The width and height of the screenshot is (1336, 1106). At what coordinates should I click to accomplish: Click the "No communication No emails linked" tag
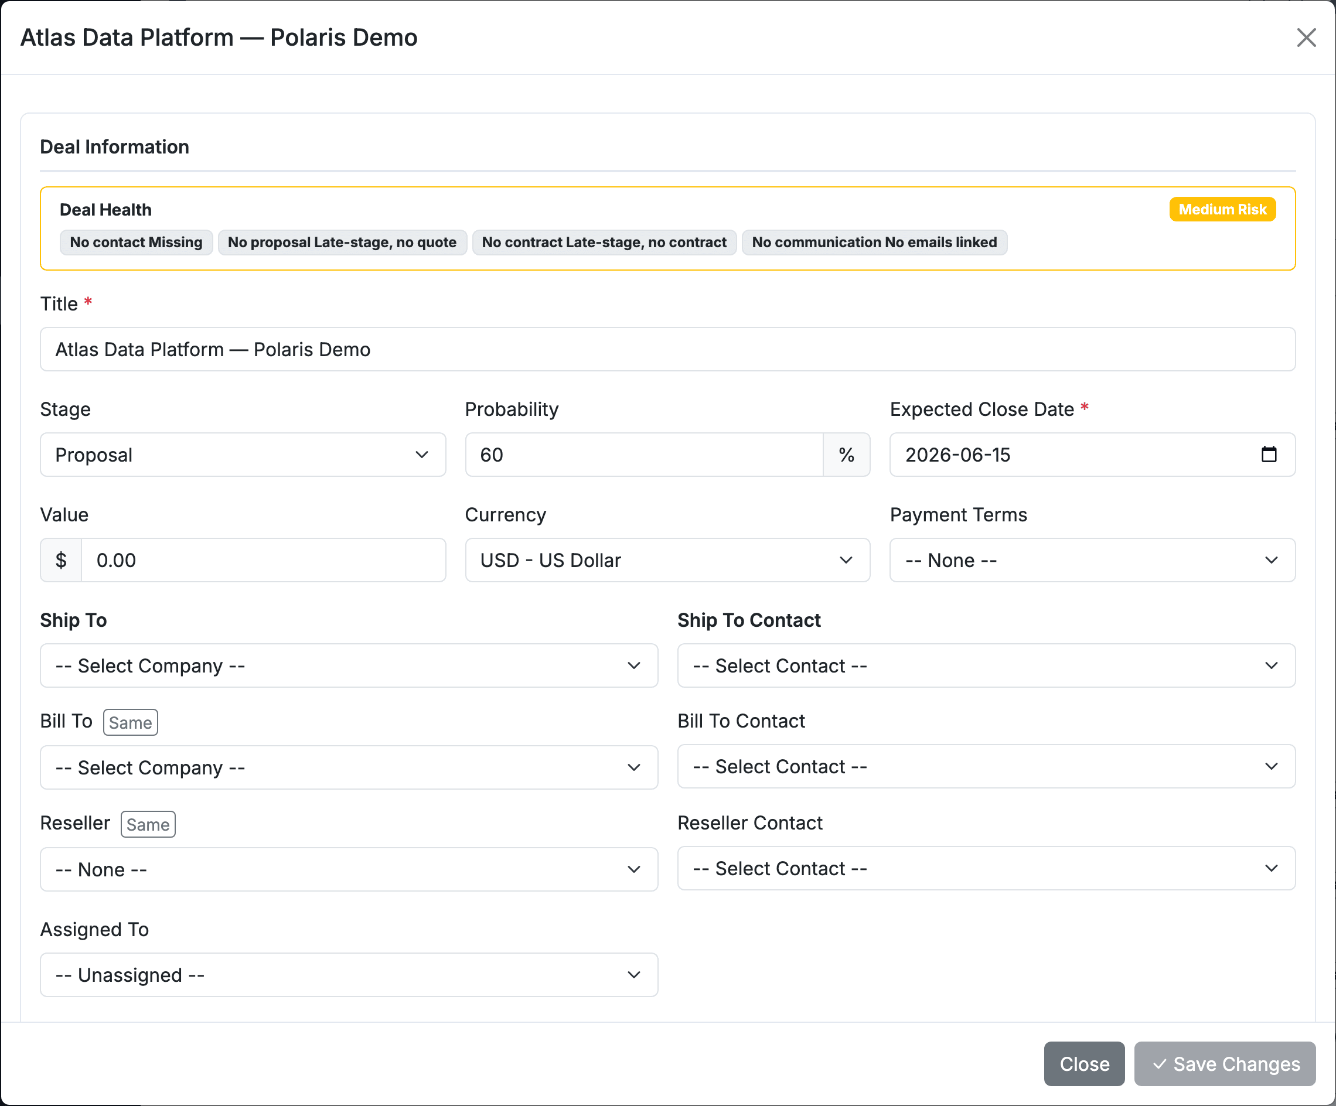pos(874,243)
